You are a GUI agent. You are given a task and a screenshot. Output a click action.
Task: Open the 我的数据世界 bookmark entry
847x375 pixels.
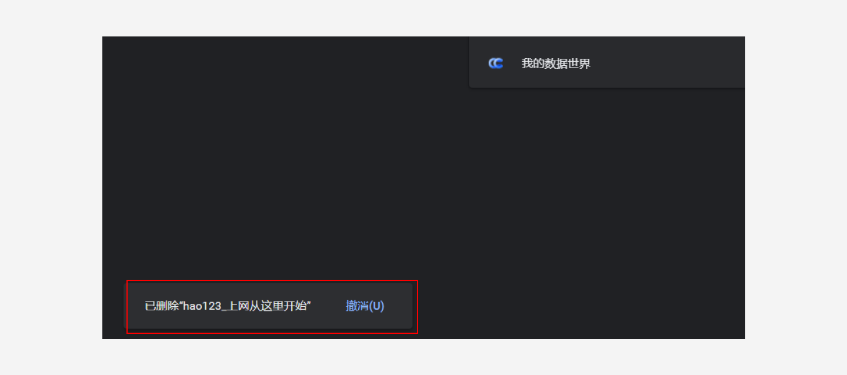tap(607, 63)
